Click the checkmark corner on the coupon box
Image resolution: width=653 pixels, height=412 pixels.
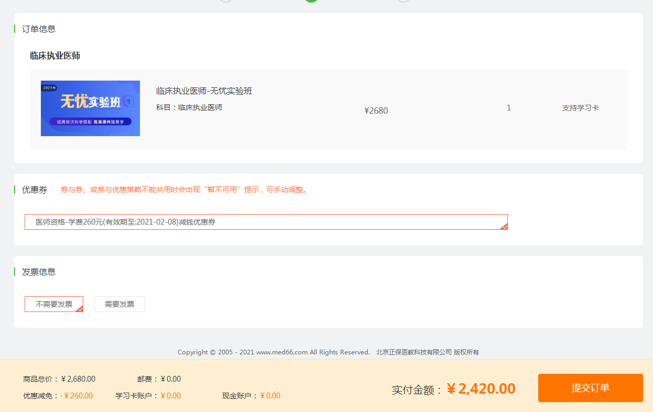(504, 226)
